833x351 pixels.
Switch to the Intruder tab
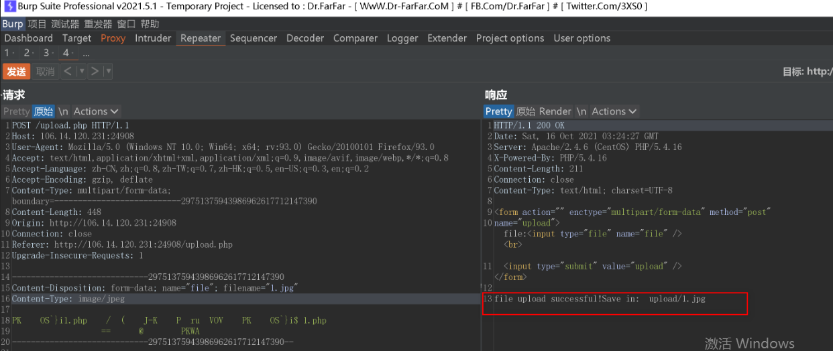point(153,38)
